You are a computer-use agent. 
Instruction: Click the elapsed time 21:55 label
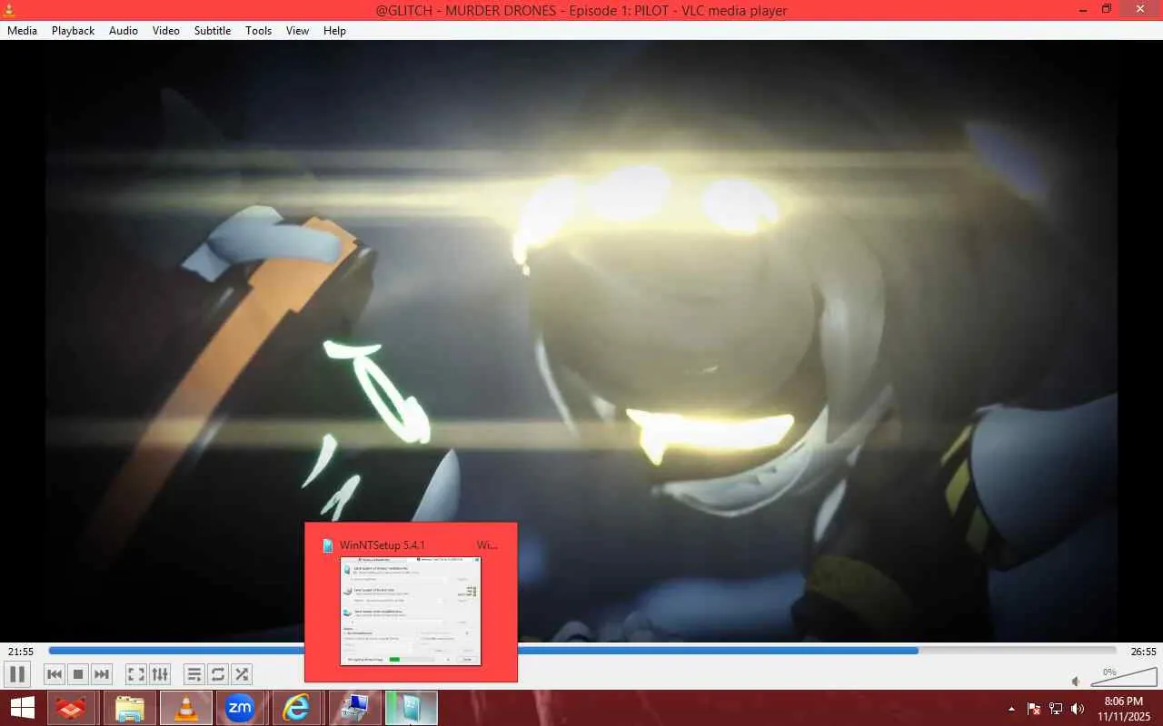(21, 652)
